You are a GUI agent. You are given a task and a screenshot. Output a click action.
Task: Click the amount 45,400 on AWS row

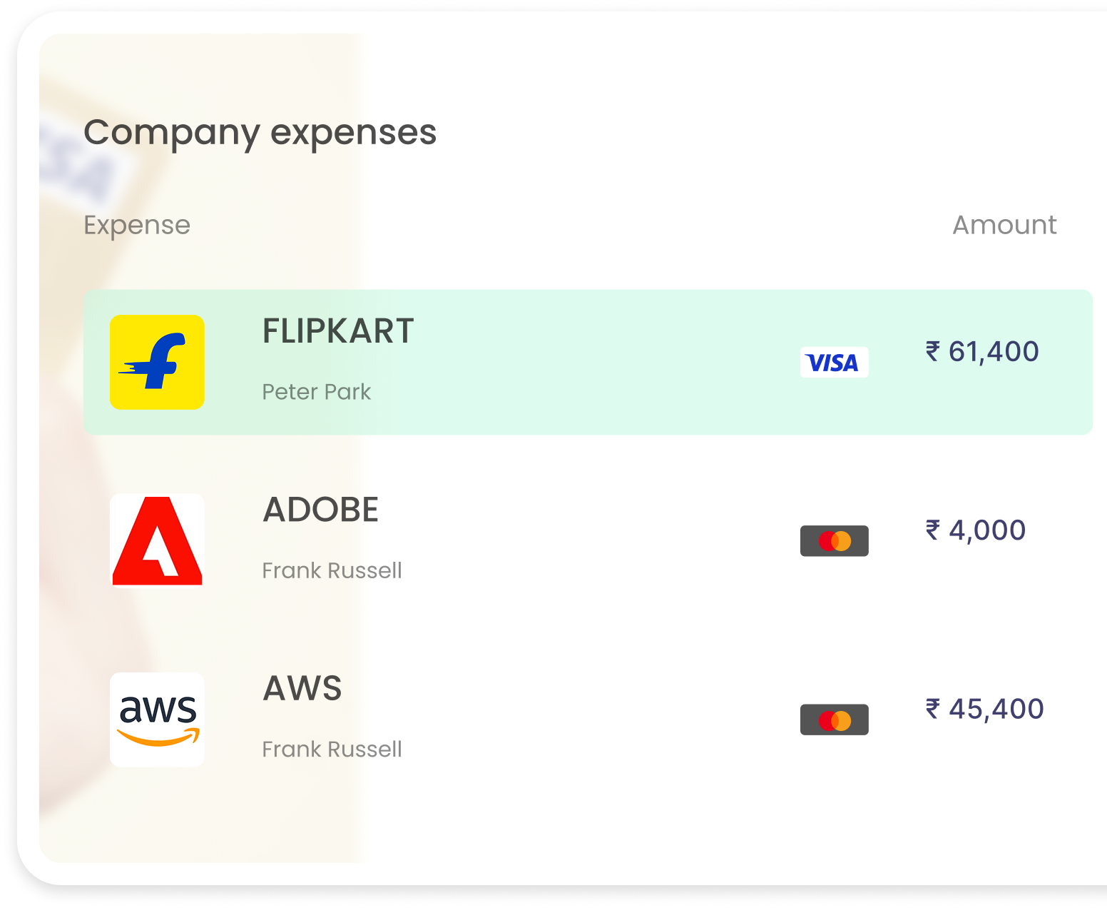click(x=996, y=708)
